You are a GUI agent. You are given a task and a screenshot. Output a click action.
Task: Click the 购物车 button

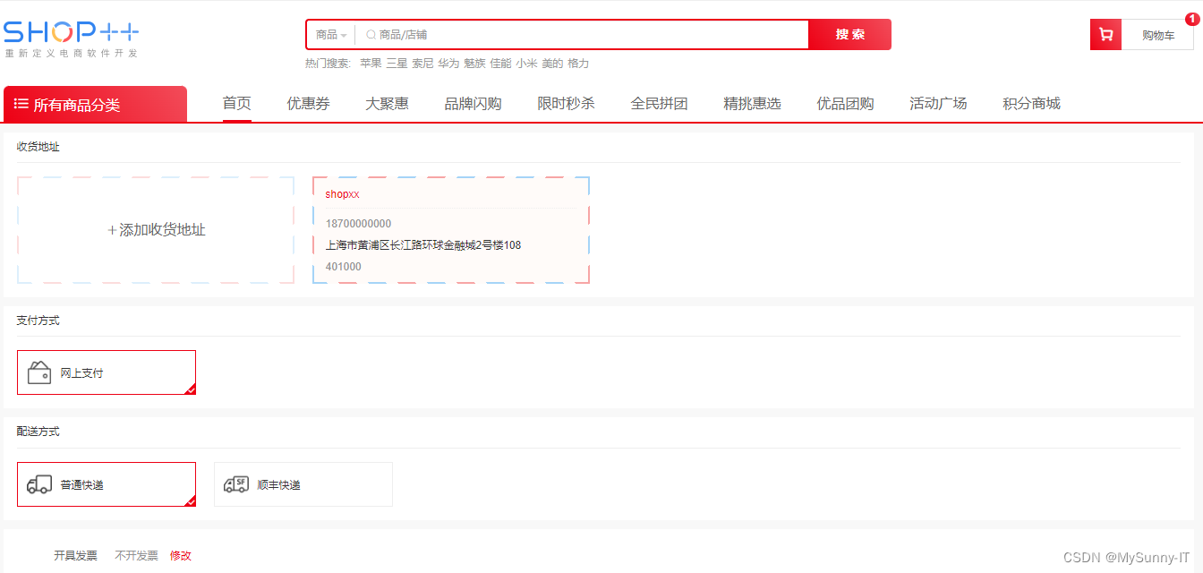pos(1158,35)
